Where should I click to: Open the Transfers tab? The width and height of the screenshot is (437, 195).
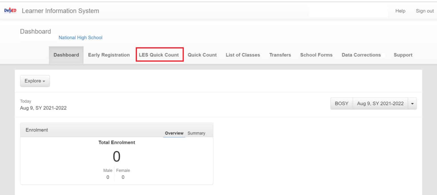(x=280, y=55)
